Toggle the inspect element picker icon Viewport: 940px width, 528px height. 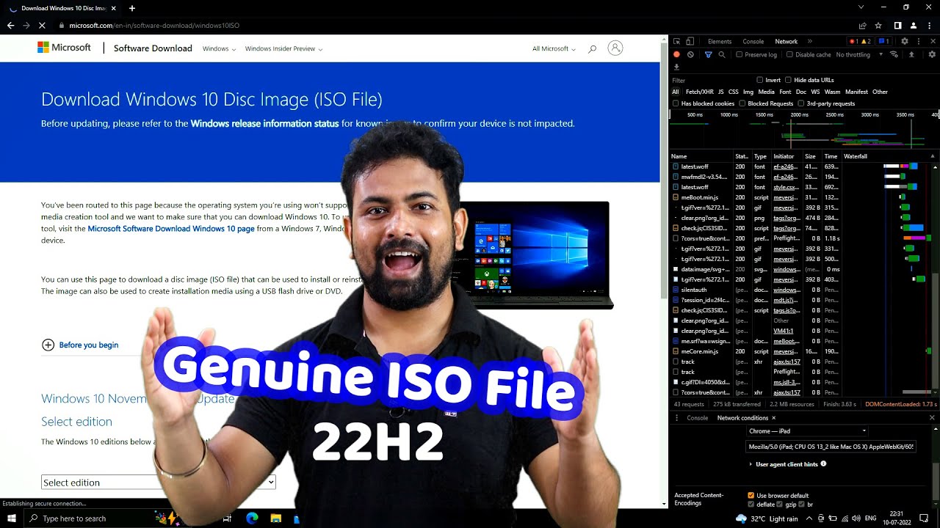[676, 42]
